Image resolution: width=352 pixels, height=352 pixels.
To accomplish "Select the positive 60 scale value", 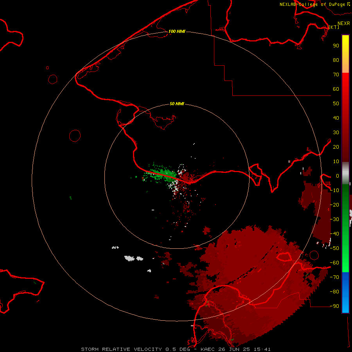I will (x=336, y=89).
